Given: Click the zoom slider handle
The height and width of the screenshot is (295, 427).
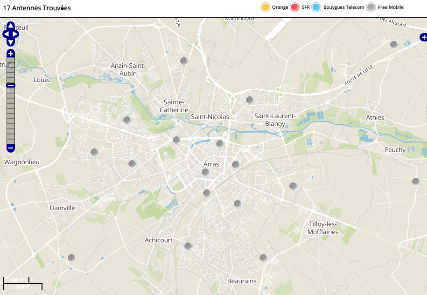Looking at the screenshot, I should point(11,85).
